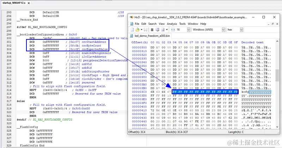Open the Help menu in HxD
Screen dimensions: 282x148
pos(203,24)
